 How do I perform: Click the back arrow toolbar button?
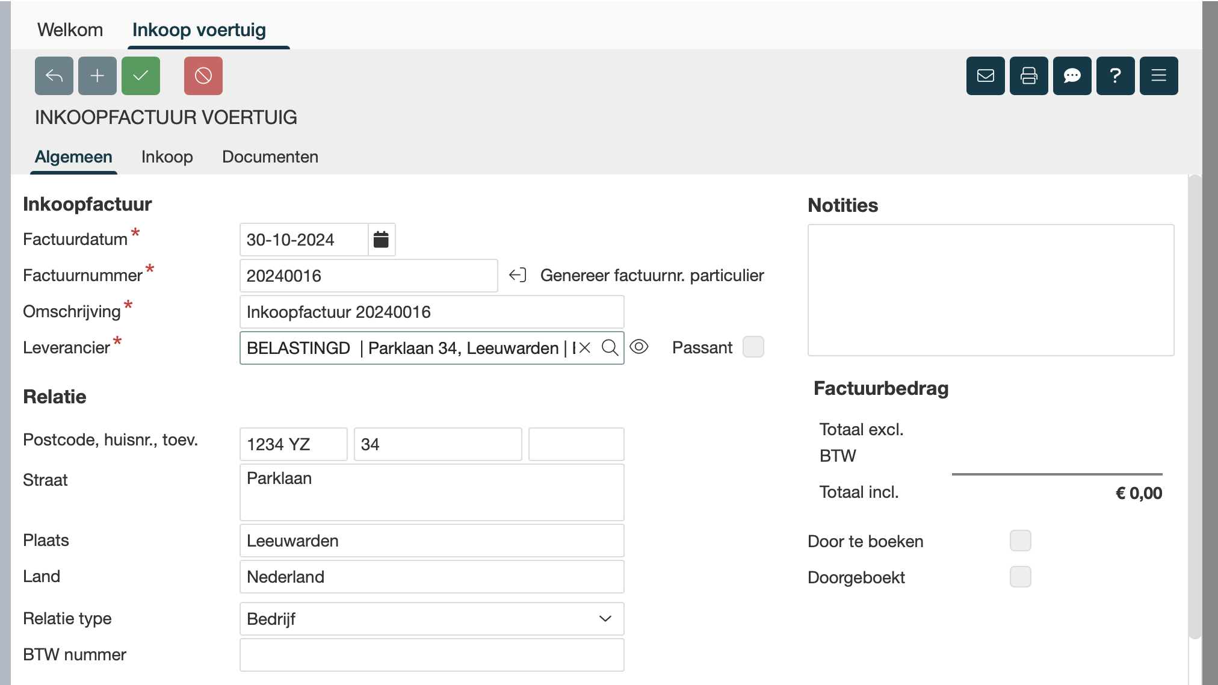click(54, 76)
